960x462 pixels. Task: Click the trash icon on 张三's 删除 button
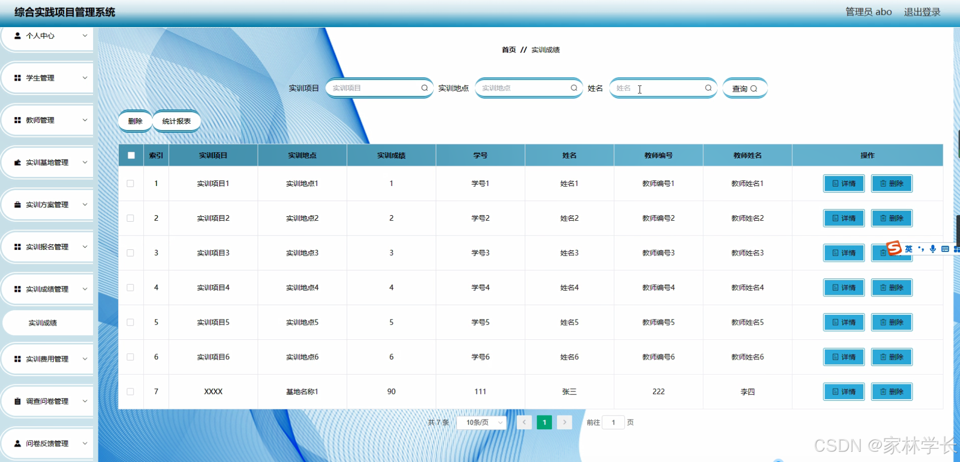point(884,391)
